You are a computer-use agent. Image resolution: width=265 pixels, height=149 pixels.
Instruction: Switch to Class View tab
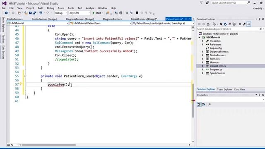tap(239, 89)
